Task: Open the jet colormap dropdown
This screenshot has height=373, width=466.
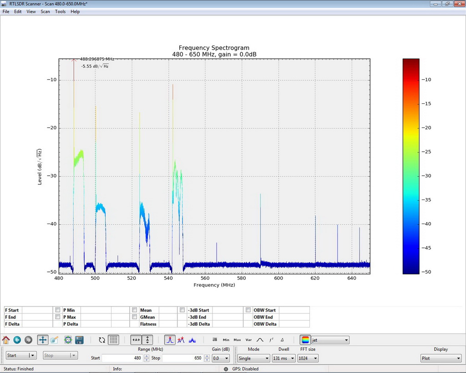Action: pyautogui.click(x=330, y=340)
